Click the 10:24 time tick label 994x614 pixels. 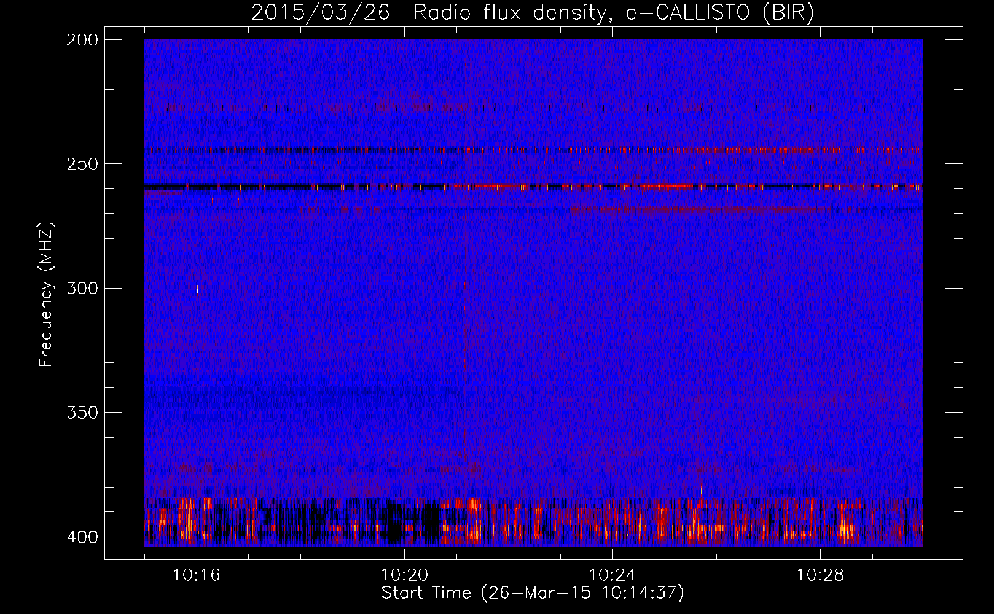click(612, 575)
